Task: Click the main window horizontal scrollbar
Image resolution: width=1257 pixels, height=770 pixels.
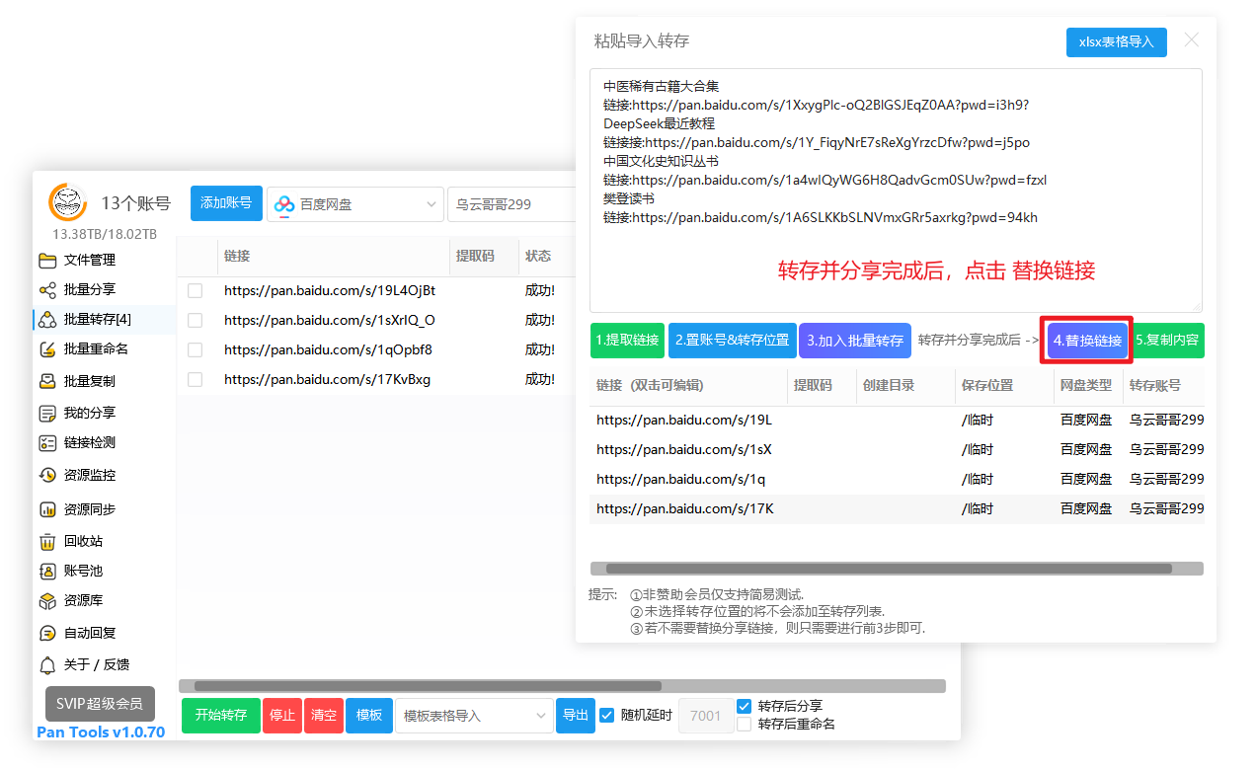Action: 428,686
